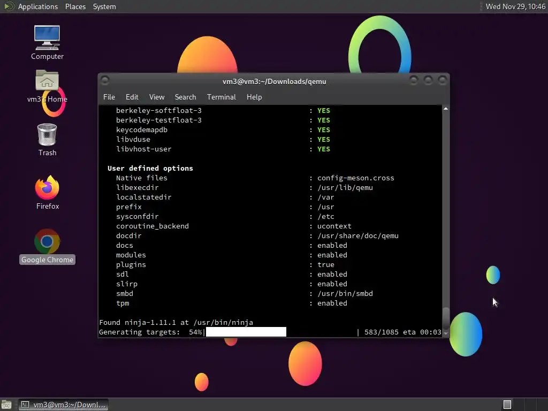Viewport: 548px width, 411px height.
Task: Click the terminal scrollbar up arrow
Action: coord(446,109)
